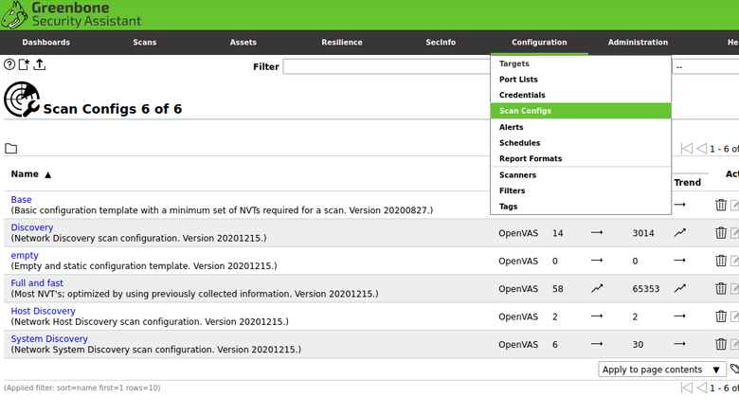
Task: Select Port Lists from the Configuration menu
Action: [x=518, y=80]
